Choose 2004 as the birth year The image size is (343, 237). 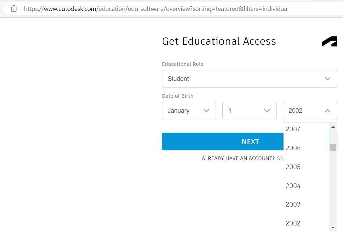tap(293, 186)
